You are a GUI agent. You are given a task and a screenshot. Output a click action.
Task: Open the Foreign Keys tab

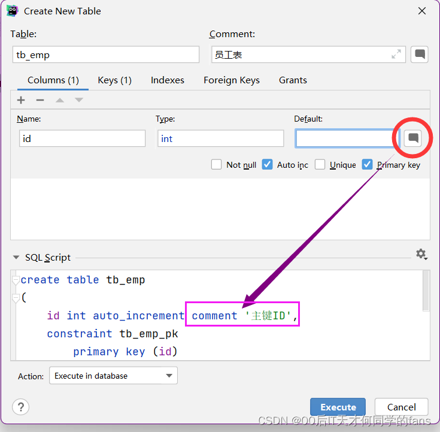tap(232, 80)
